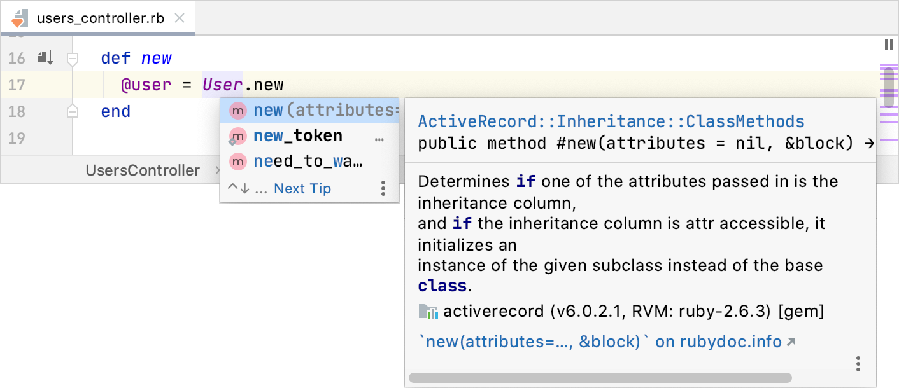Click the pause indexing icon in the top-right corner
The width and height of the screenshot is (899, 388).
889,45
